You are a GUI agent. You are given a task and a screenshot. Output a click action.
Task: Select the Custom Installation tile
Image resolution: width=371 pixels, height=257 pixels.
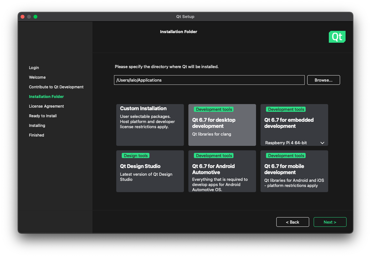(150, 125)
